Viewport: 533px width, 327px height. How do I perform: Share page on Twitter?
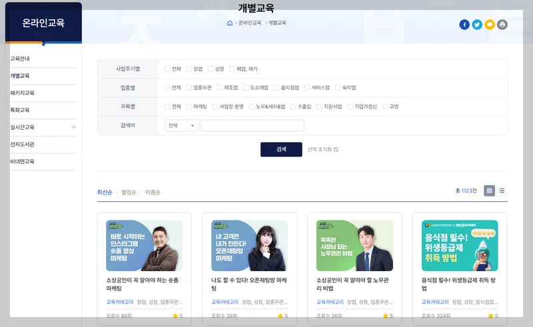tap(477, 25)
